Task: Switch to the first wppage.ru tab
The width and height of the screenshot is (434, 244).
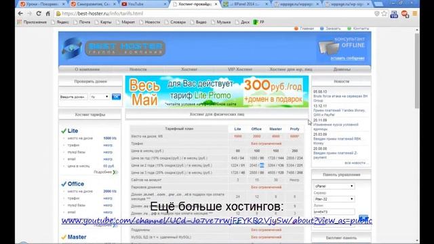Action: [x=296, y=4]
